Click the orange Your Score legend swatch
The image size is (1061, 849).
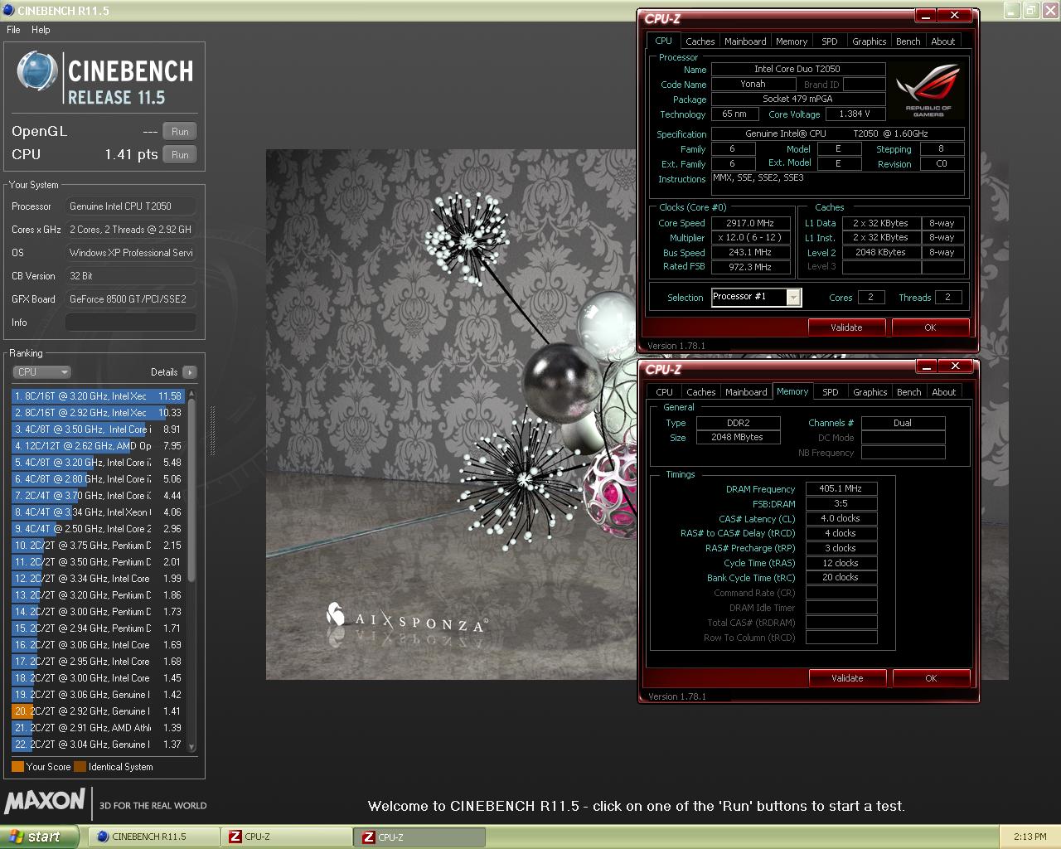(17, 767)
